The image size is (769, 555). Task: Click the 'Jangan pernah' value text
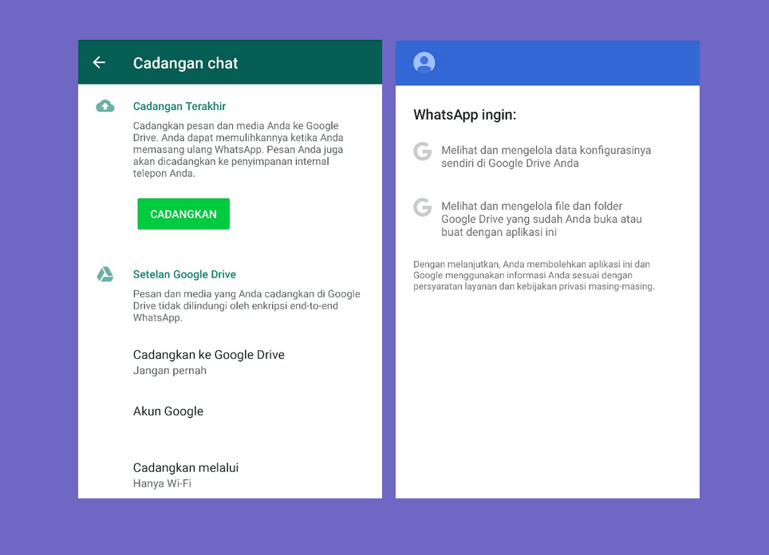[x=170, y=371]
